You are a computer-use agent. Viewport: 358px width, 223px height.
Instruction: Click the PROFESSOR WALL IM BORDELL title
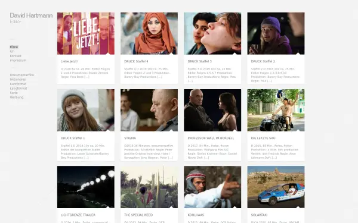211,138
